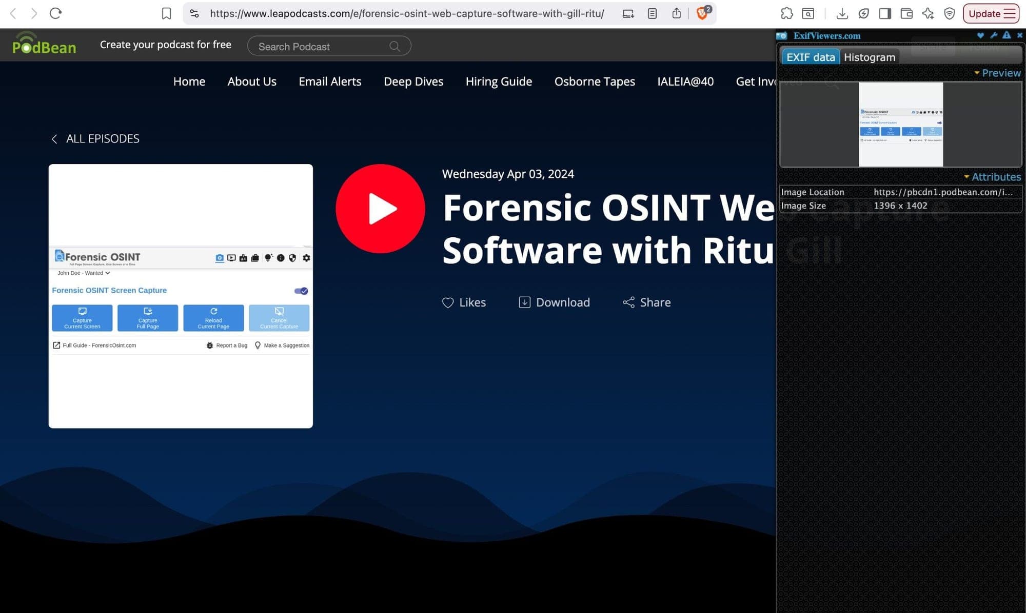Open the Brave Wallet icon
1026x613 pixels.
pyautogui.click(x=906, y=14)
